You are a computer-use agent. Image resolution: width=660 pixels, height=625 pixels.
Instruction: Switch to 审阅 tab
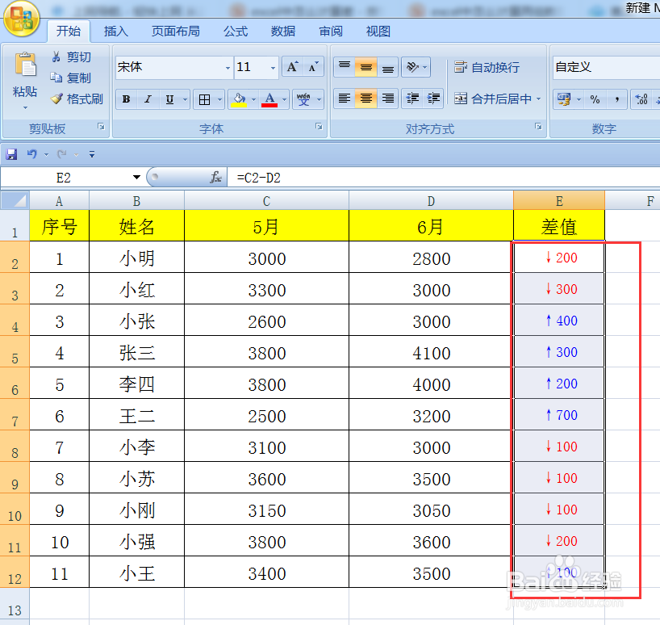point(331,31)
